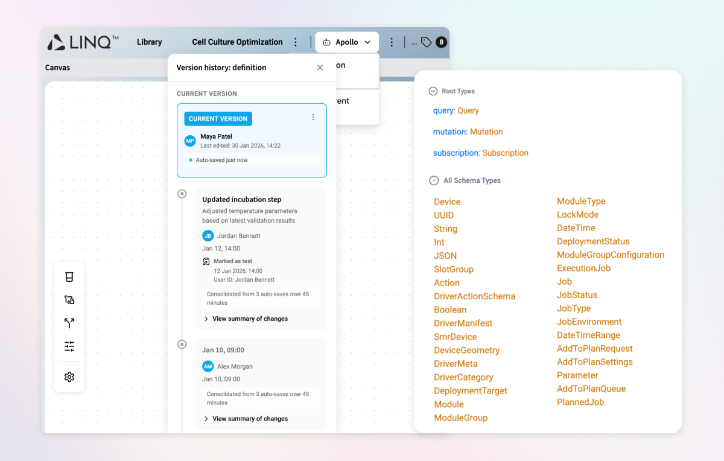Screen dimensions: 724x461
Task: Click the Alex Morgan avatar
Action: click(208, 366)
